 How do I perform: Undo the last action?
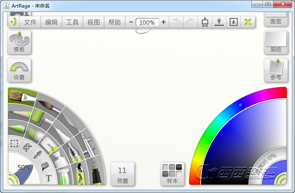point(176,22)
